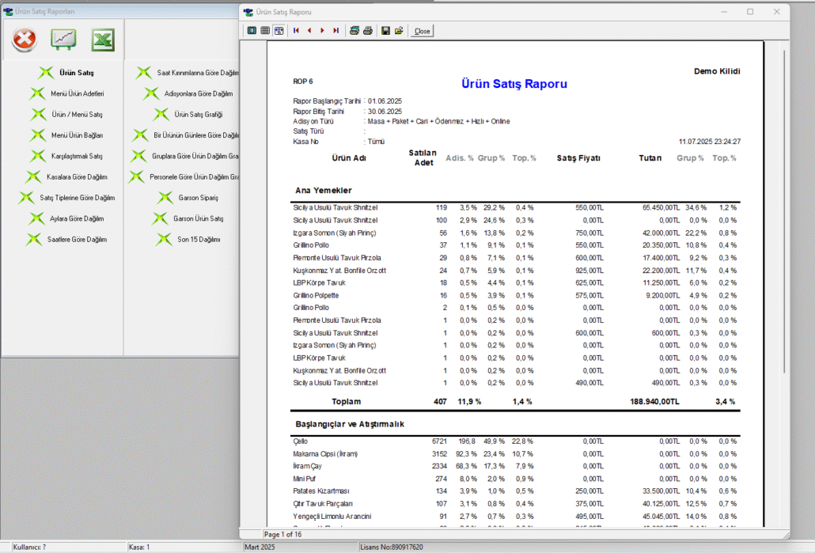Open Menü Ürün Adetleri report
The height and width of the screenshot is (553, 815).
coord(66,93)
